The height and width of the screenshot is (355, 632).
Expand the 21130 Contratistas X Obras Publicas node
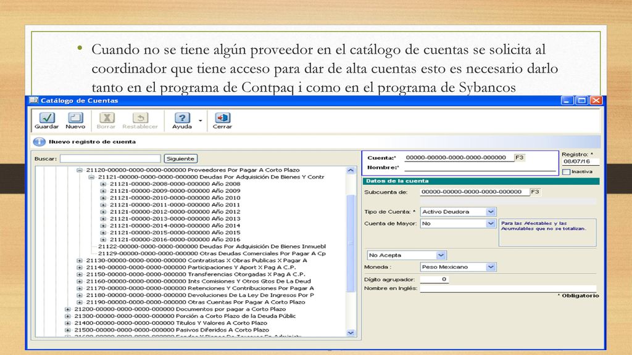tap(80, 261)
